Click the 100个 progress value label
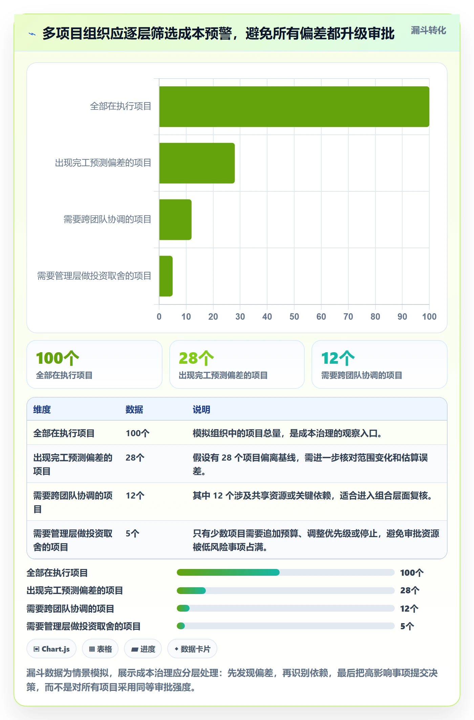This screenshot has width=474, height=720. click(412, 573)
